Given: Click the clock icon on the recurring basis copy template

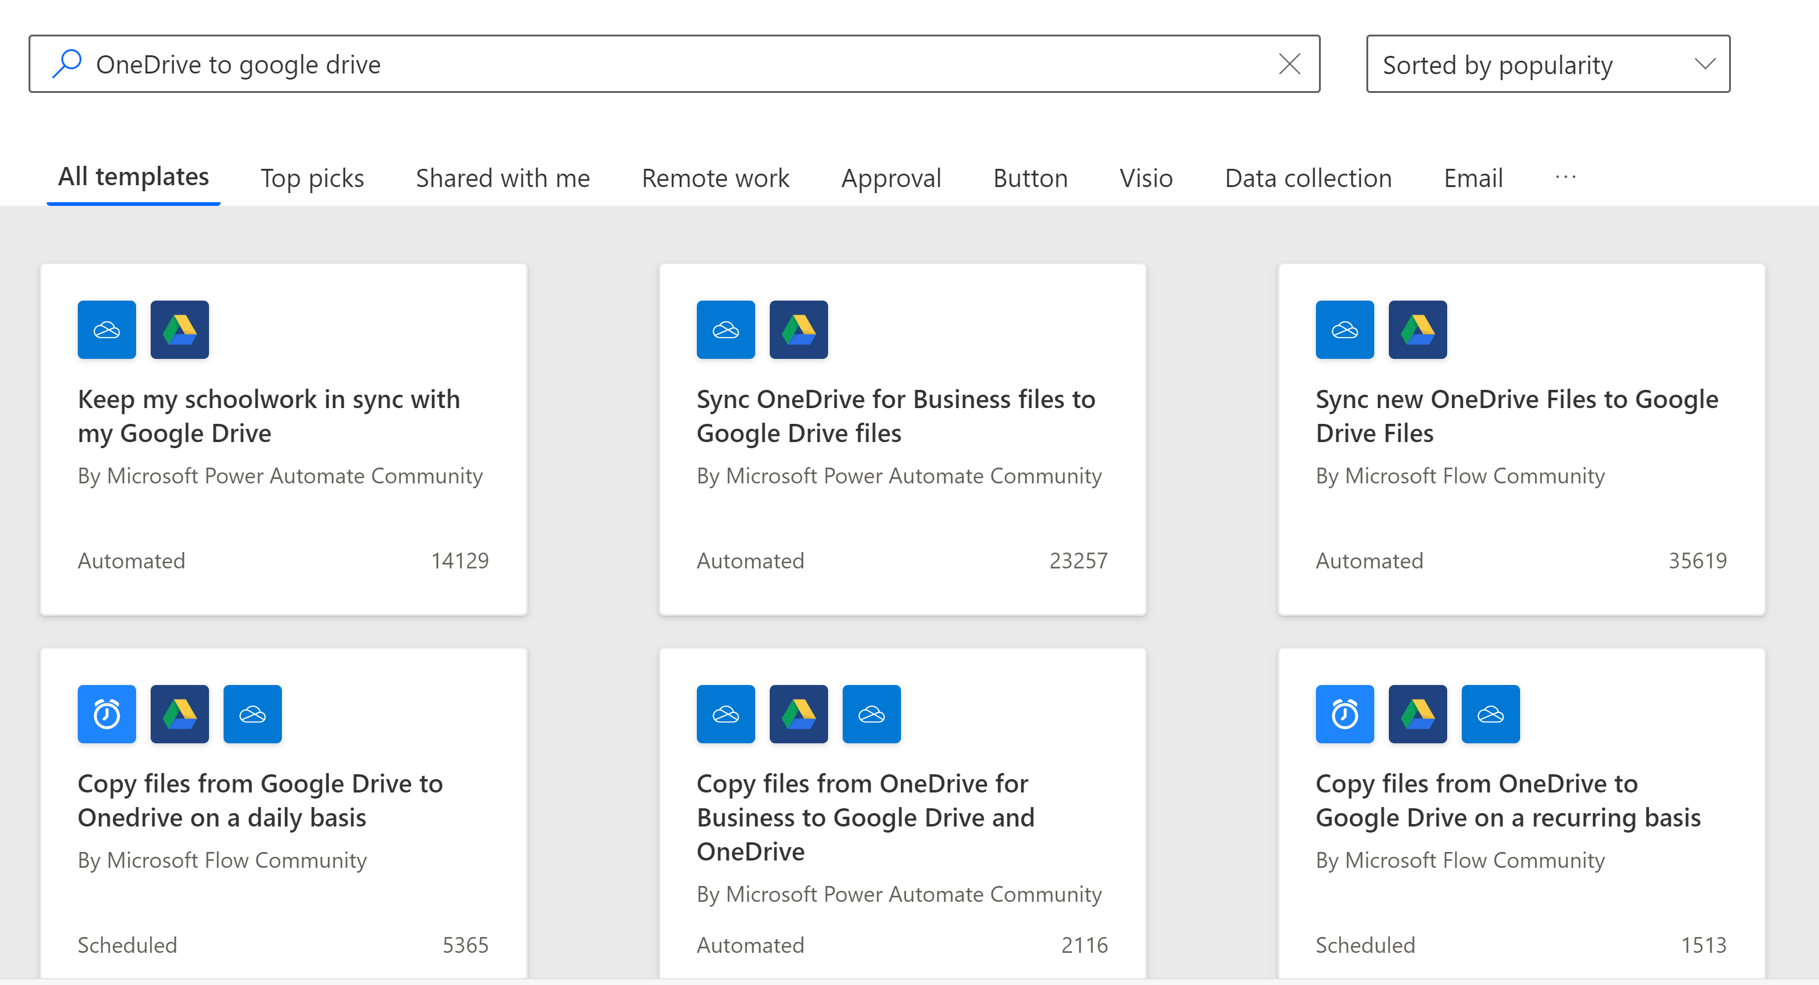Looking at the screenshot, I should click(1345, 714).
